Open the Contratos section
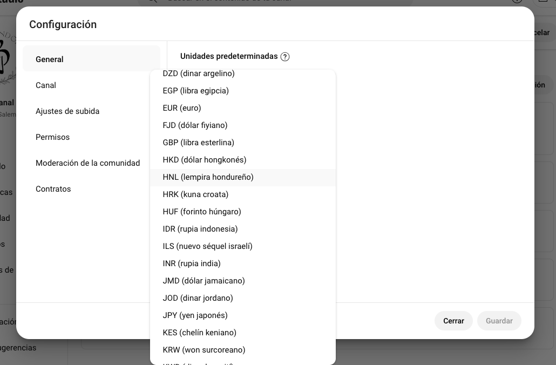The image size is (556, 365). pyautogui.click(x=53, y=189)
